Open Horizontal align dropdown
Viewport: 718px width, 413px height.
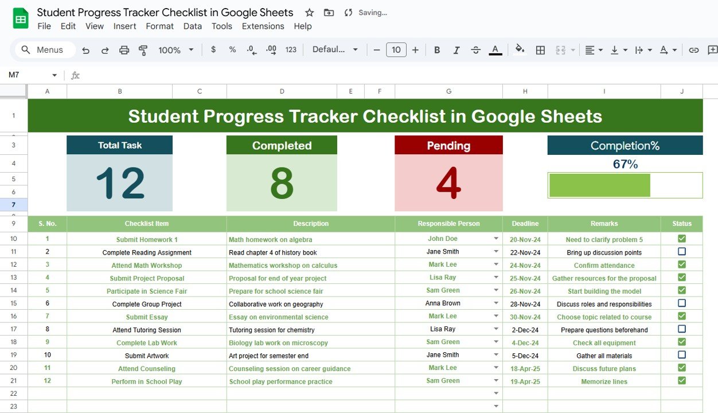(x=594, y=50)
